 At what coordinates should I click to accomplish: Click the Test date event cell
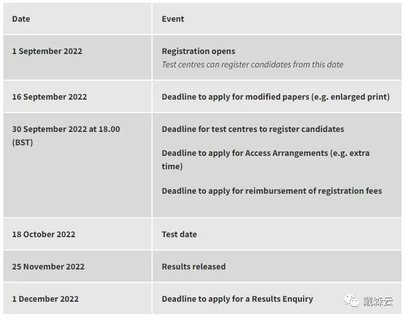tap(277, 234)
